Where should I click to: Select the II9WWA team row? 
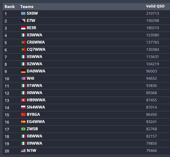coord(86,143)
